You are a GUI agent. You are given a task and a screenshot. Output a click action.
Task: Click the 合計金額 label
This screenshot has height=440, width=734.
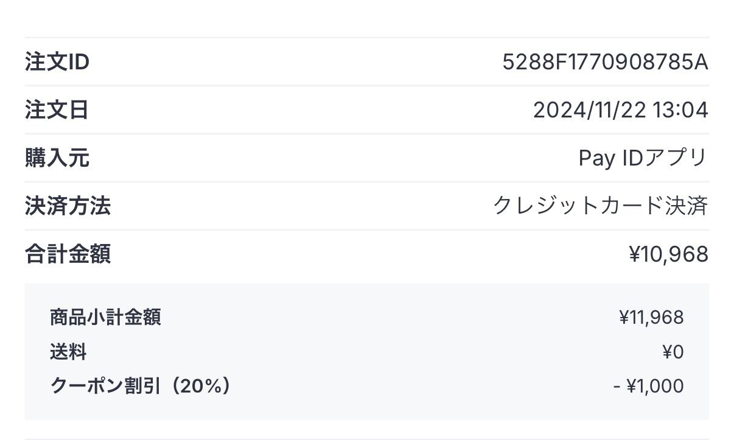tap(68, 254)
